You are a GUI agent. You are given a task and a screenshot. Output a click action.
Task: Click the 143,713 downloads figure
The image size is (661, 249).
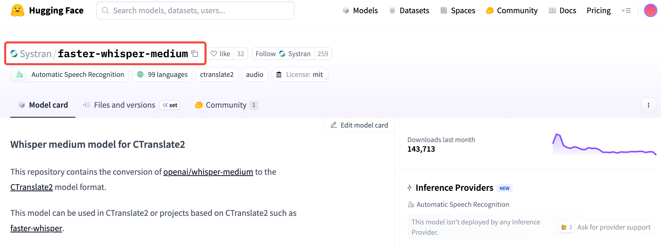(421, 149)
